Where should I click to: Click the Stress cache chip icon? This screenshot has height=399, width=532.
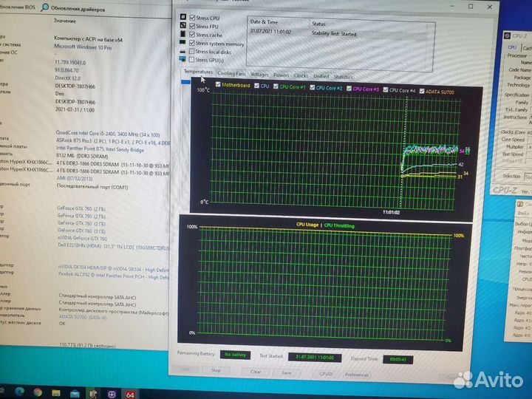183,34
